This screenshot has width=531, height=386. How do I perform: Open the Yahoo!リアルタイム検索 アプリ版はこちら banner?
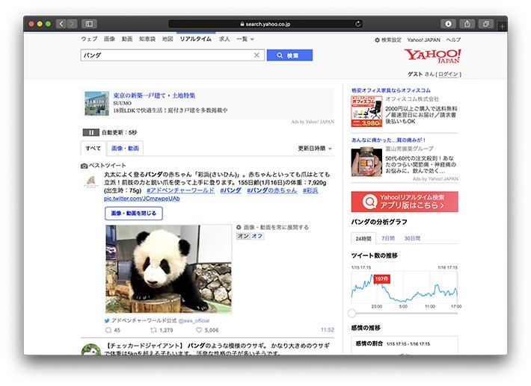[x=405, y=202]
